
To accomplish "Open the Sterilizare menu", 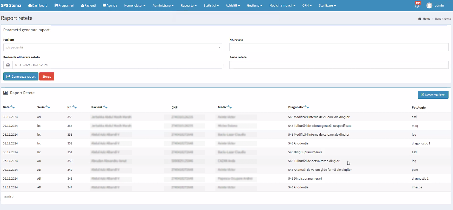I will point(327,5).
